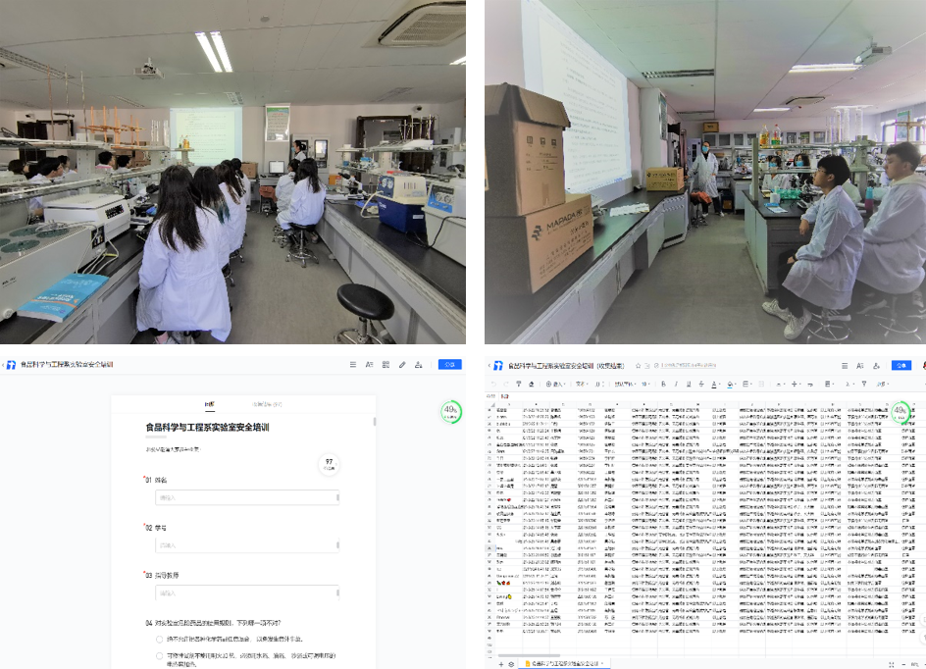This screenshot has width=926, height=669.
Task: Undo the last spreadsheet action
Action: [493, 385]
